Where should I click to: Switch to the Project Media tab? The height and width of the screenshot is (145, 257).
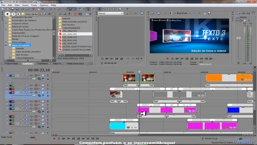pyautogui.click(x=11, y=64)
